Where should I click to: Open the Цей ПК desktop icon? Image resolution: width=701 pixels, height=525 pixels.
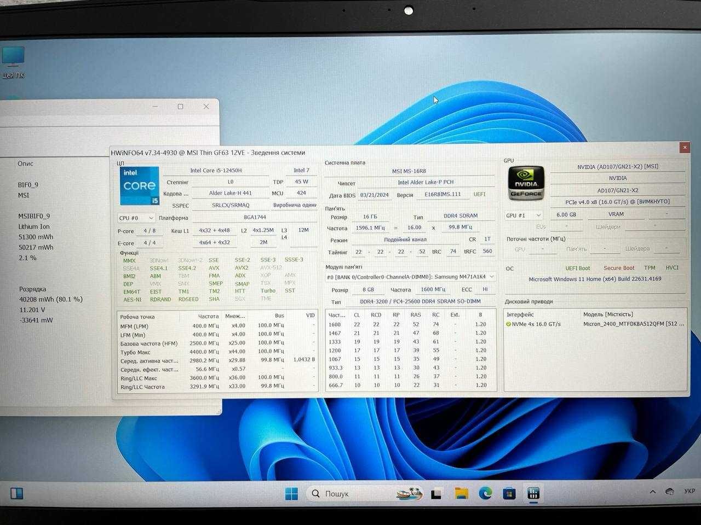[x=13, y=62]
